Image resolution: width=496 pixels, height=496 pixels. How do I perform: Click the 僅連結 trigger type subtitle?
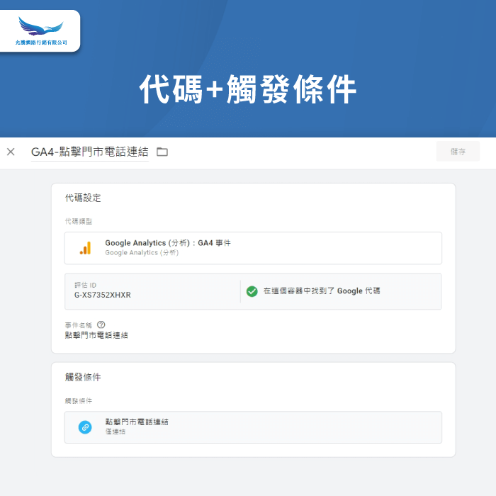point(115,432)
